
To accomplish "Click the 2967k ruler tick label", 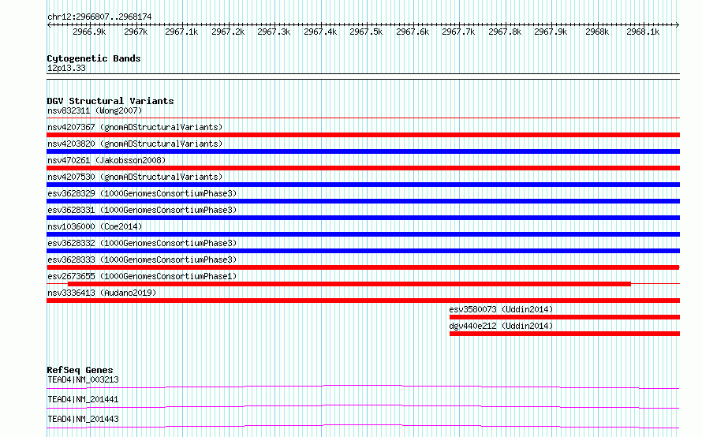I will click(x=136, y=32).
